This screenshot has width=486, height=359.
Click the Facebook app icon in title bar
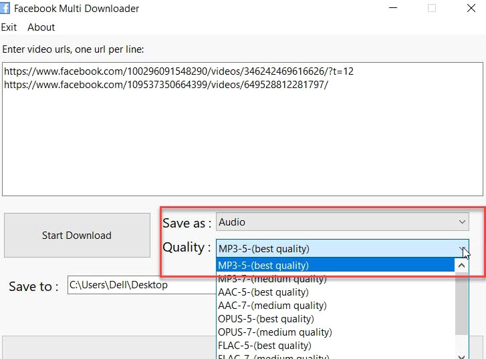5,8
